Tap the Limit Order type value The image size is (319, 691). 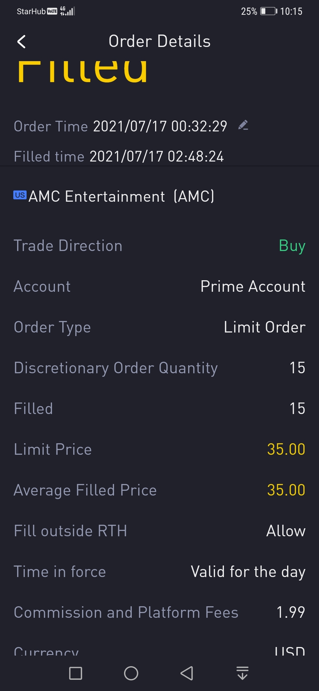(264, 327)
